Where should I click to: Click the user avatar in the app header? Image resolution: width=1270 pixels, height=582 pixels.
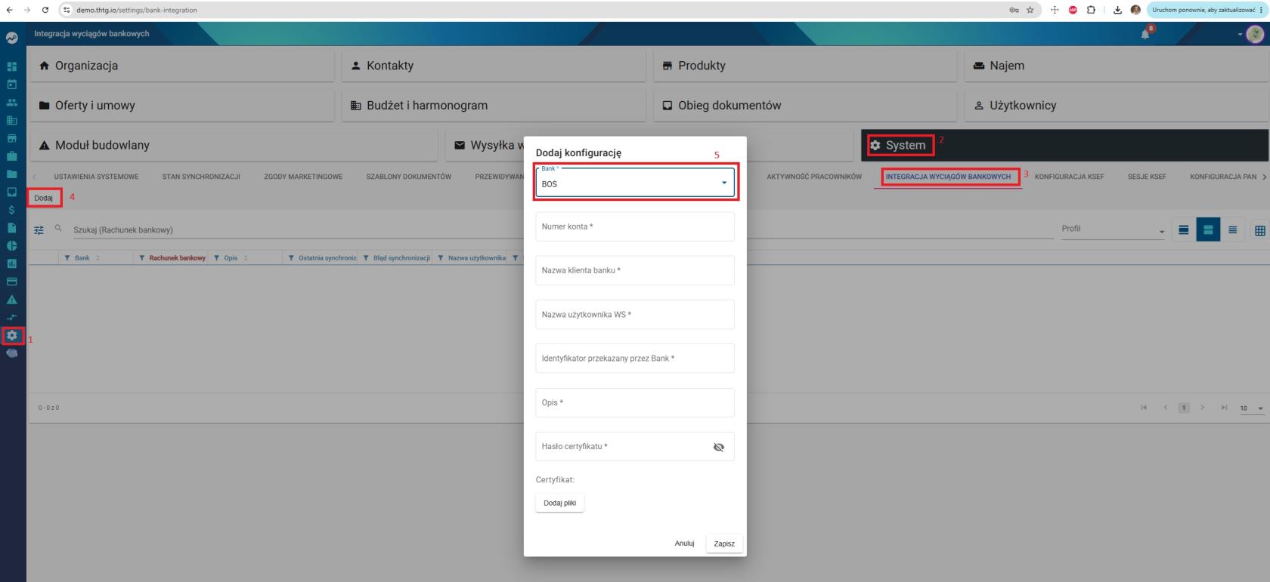pyautogui.click(x=1255, y=34)
